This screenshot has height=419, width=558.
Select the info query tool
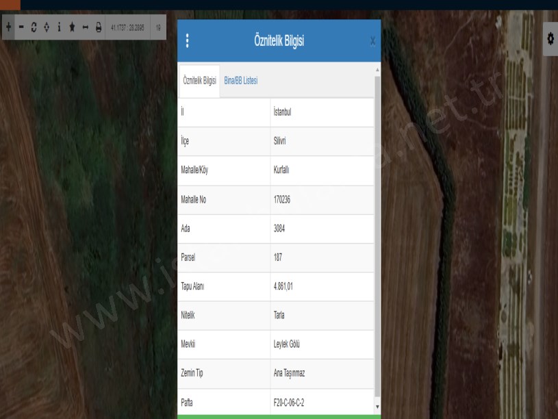[x=59, y=27]
